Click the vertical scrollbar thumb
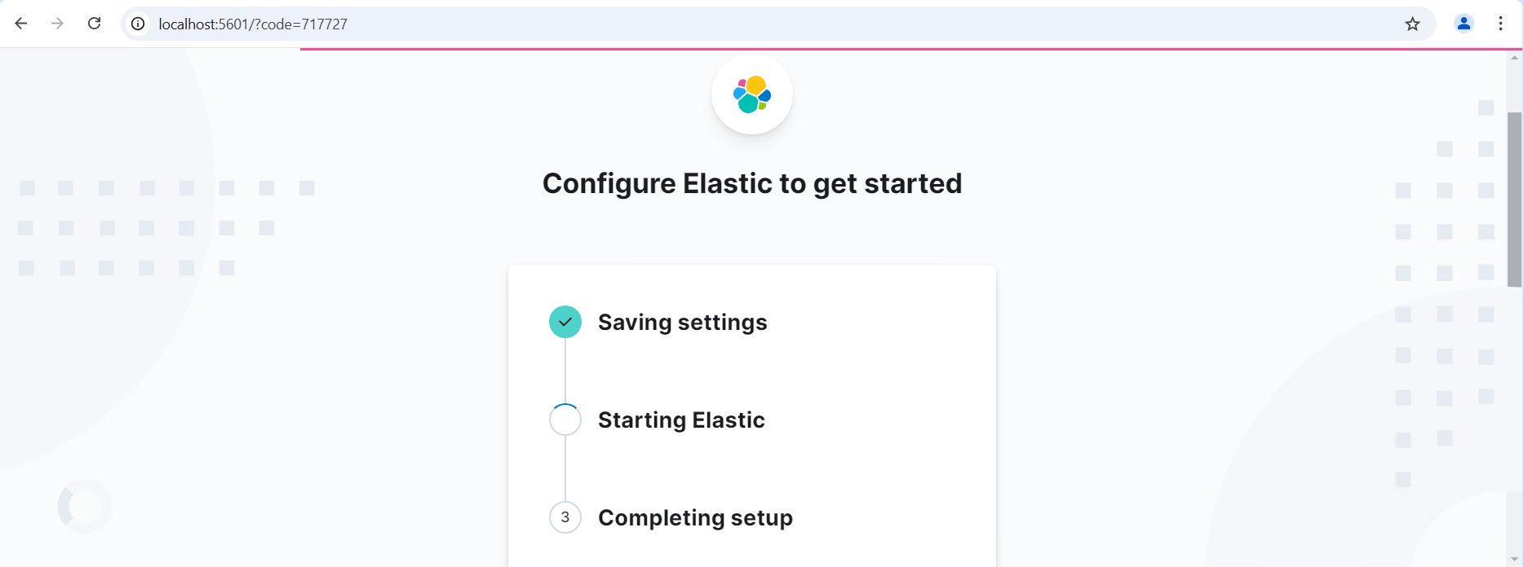Screen dimensions: 1524x567 1515,200
